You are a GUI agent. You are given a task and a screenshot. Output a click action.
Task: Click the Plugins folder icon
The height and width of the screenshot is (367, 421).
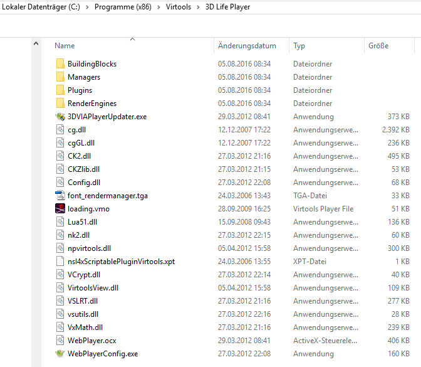click(60, 90)
